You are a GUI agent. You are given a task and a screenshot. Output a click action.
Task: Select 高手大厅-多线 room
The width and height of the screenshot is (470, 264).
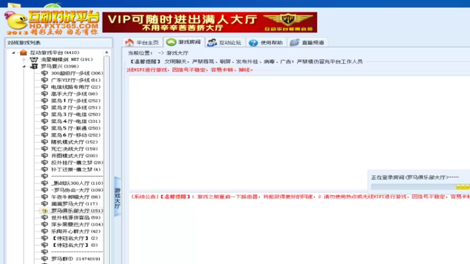coord(74,94)
